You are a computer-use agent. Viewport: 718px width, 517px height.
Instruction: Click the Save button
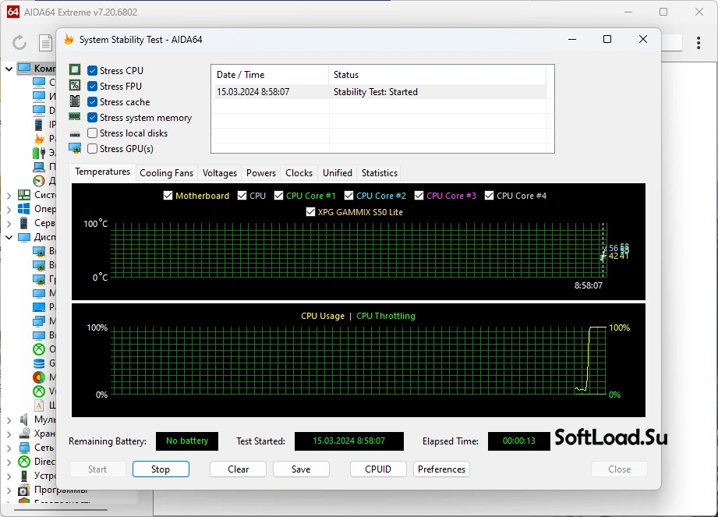(x=301, y=469)
